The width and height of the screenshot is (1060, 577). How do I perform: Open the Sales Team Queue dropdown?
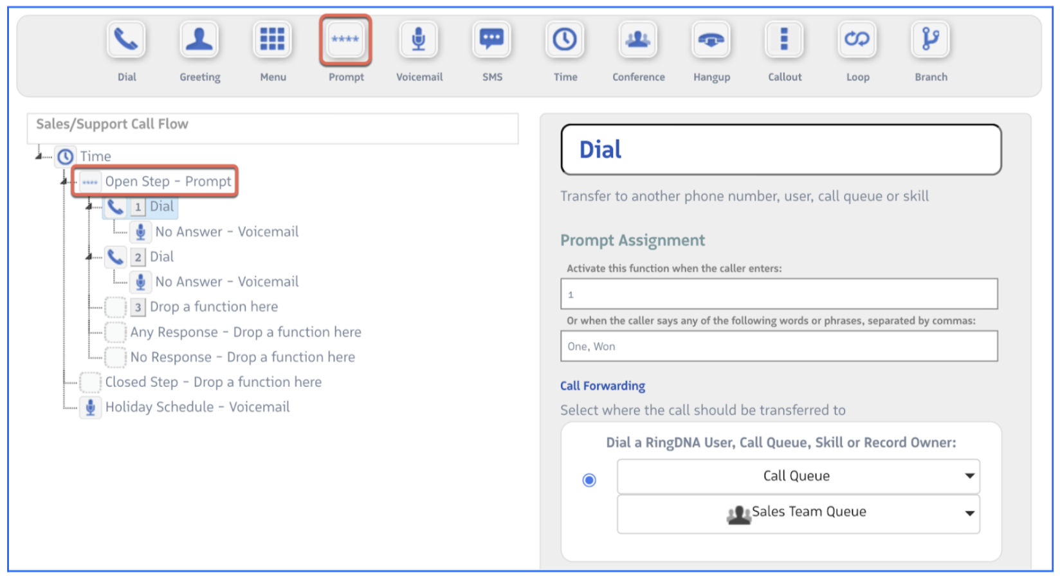coord(798,513)
